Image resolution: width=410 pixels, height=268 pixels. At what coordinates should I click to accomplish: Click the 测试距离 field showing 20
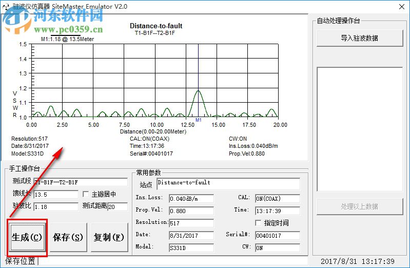tap(118, 207)
